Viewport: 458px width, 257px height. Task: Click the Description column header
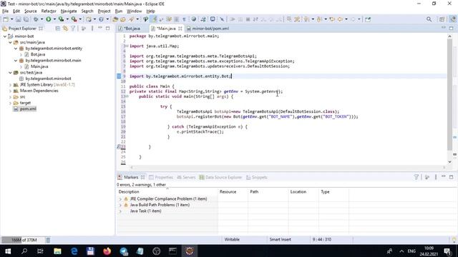tap(129, 192)
